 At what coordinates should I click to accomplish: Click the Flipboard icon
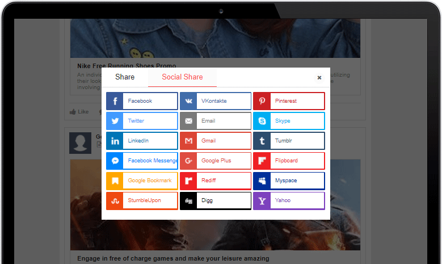point(262,161)
